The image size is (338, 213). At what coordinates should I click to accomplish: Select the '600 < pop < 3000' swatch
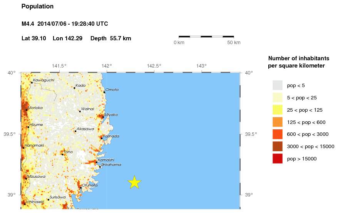click(278, 134)
